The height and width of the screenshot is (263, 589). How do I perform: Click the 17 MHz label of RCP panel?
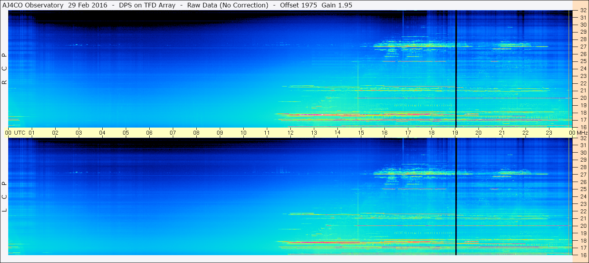(x=583, y=120)
